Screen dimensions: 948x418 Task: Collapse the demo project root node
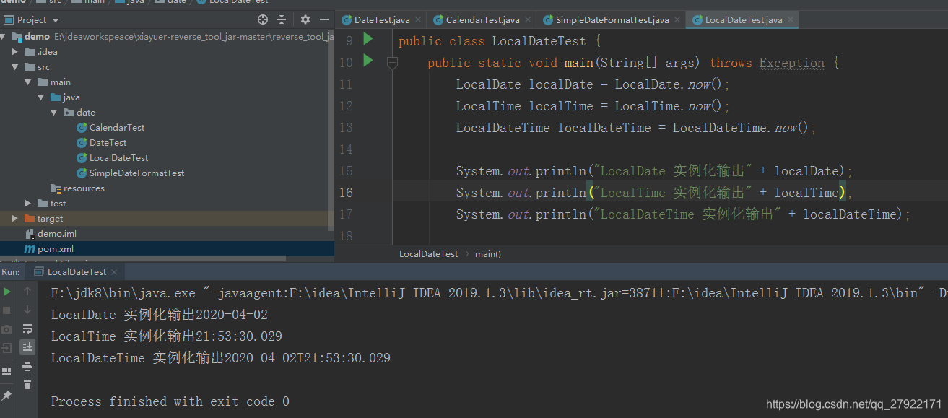point(4,36)
